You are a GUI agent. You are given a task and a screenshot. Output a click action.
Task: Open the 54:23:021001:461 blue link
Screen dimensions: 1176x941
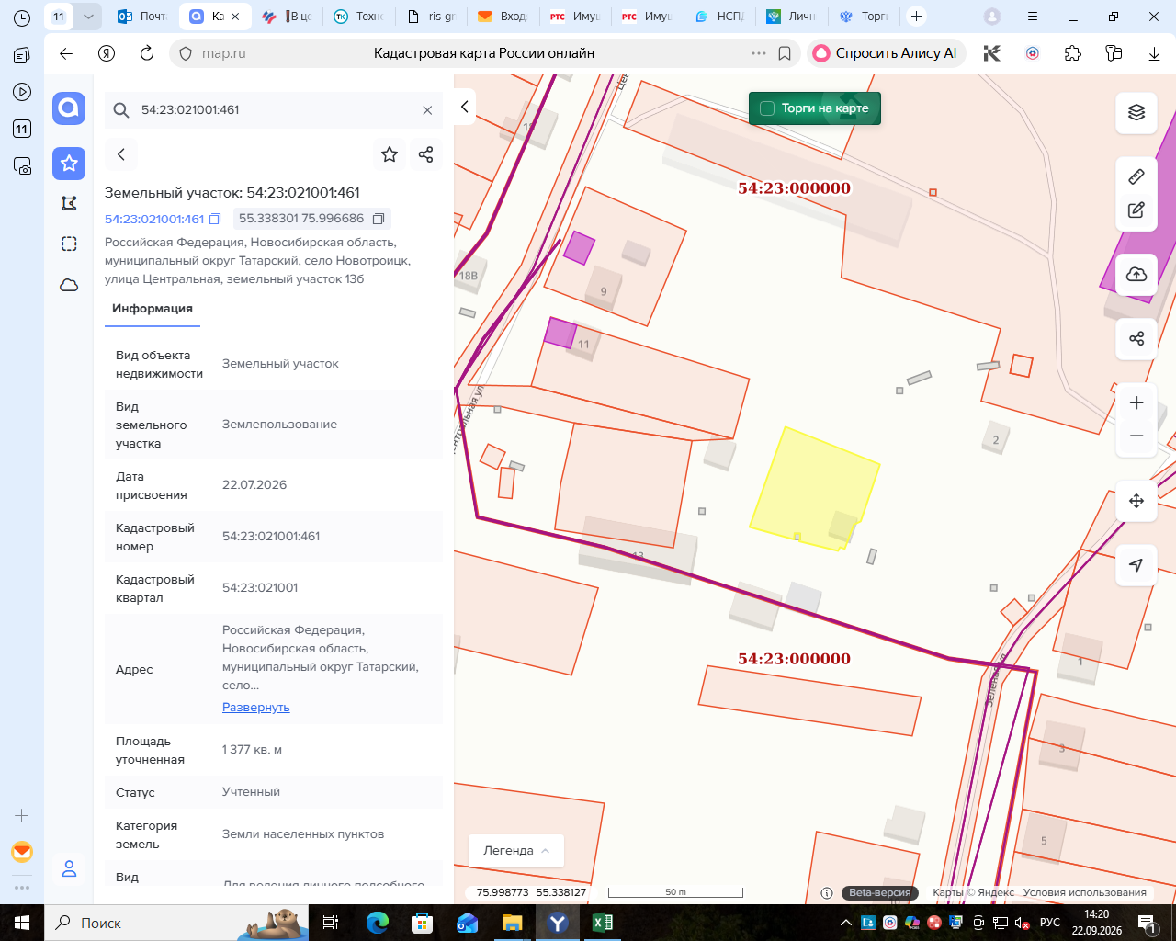pyautogui.click(x=154, y=219)
